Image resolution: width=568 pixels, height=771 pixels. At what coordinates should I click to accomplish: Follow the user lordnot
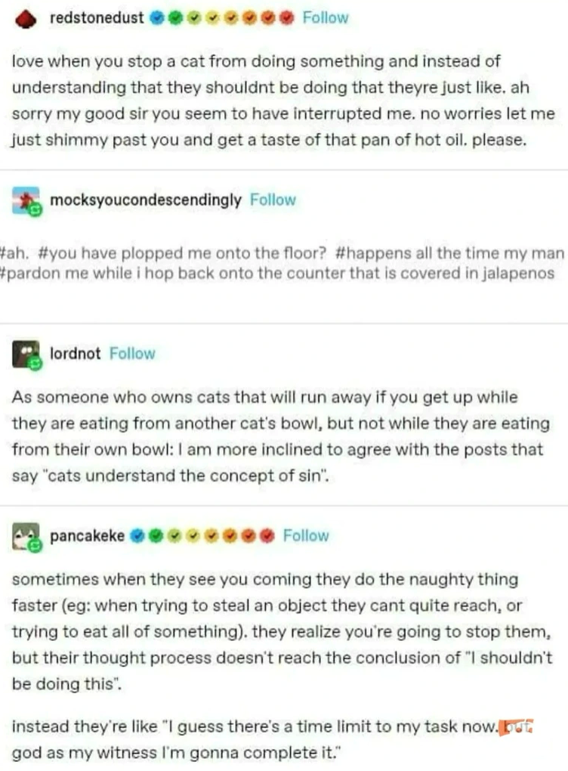(132, 354)
